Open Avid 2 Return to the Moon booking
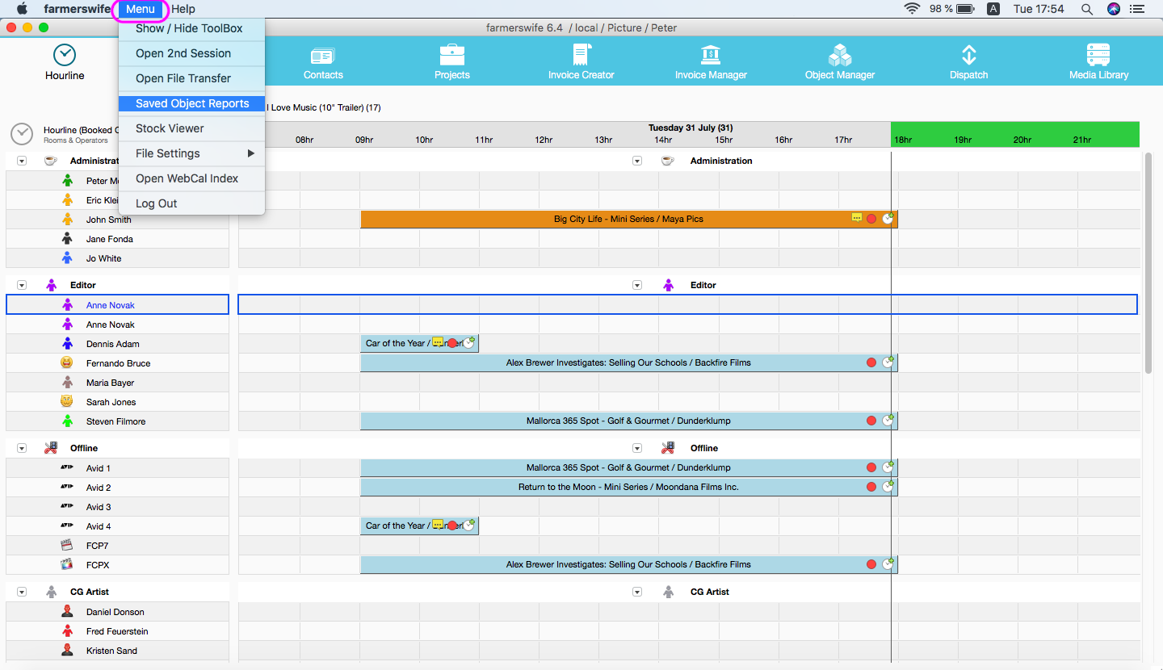Viewport: 1163px width, 670px height. click(628, 488)
